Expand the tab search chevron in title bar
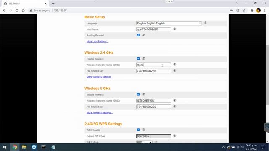269x151 pixels. pyautogui.click(x=237, y=3)
